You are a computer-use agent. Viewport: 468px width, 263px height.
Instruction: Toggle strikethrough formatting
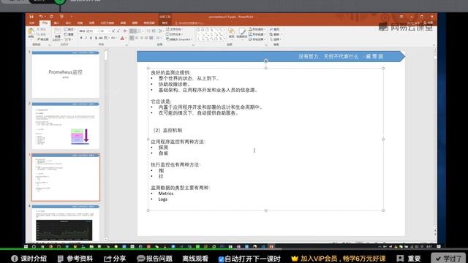[x=101, y=38]
